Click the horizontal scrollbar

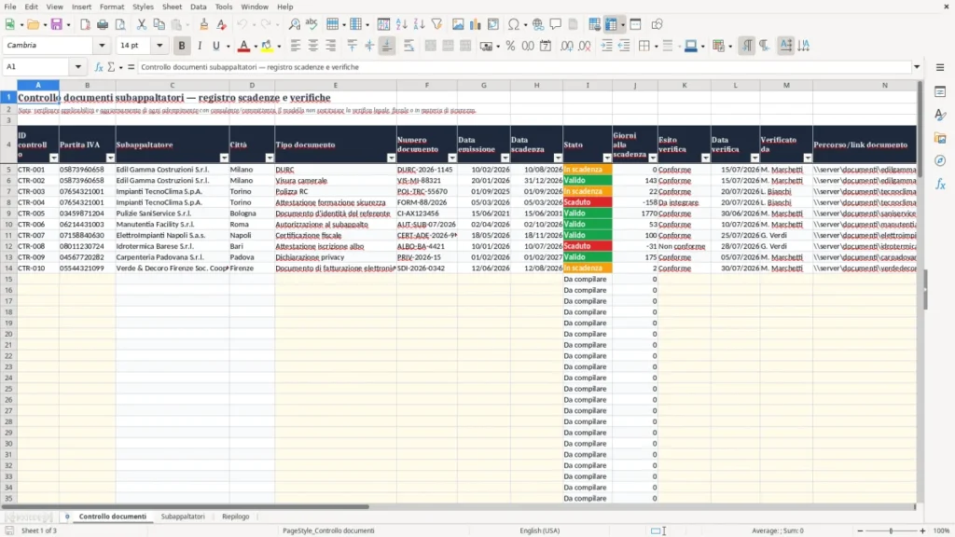pyautogui.click(x=186, y=506)
